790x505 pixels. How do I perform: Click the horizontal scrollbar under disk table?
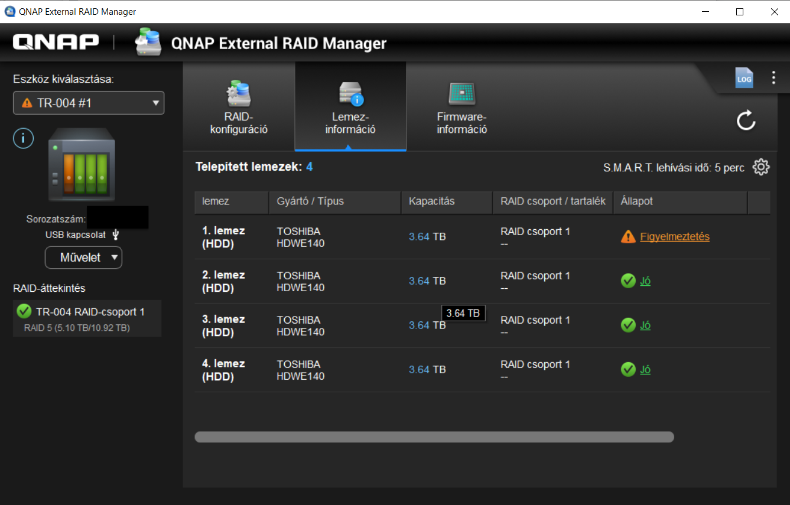tap(434, 437)
